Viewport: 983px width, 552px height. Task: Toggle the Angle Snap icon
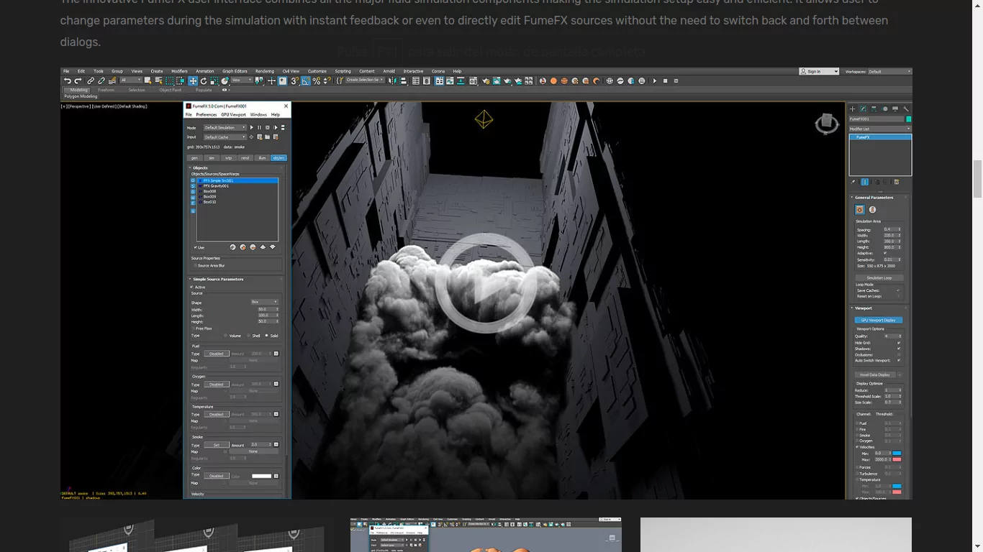click(x=305, y=81)
